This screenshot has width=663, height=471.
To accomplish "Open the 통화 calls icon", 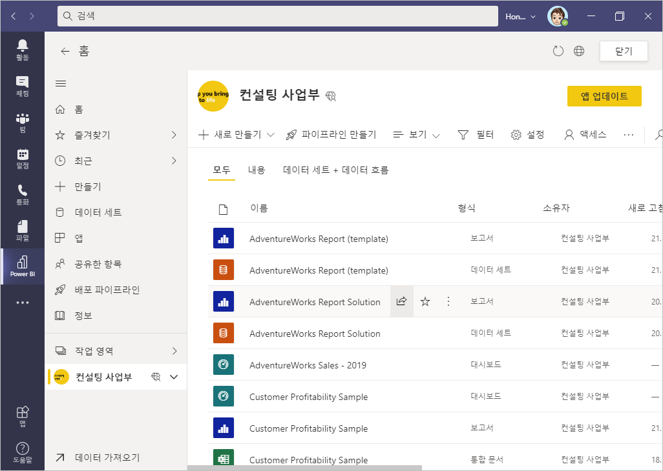I will [23, 195].
